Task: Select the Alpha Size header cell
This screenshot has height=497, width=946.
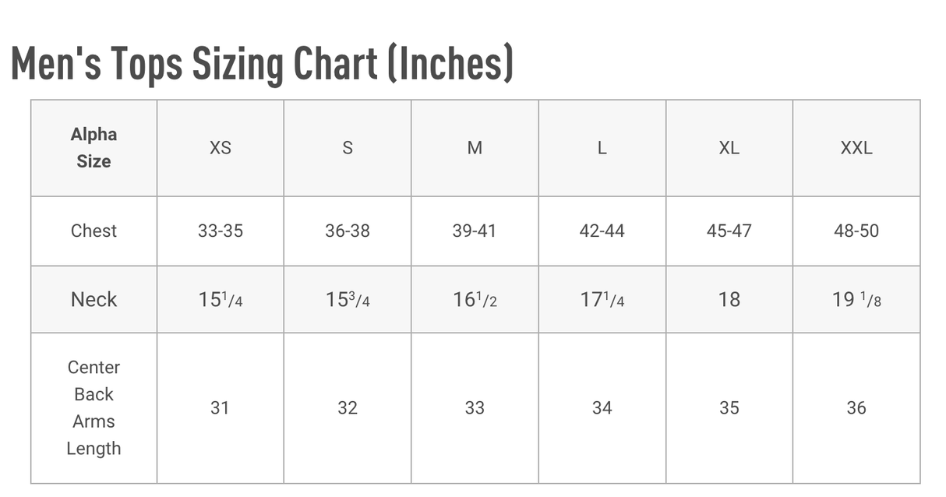Action: (94, 148)
